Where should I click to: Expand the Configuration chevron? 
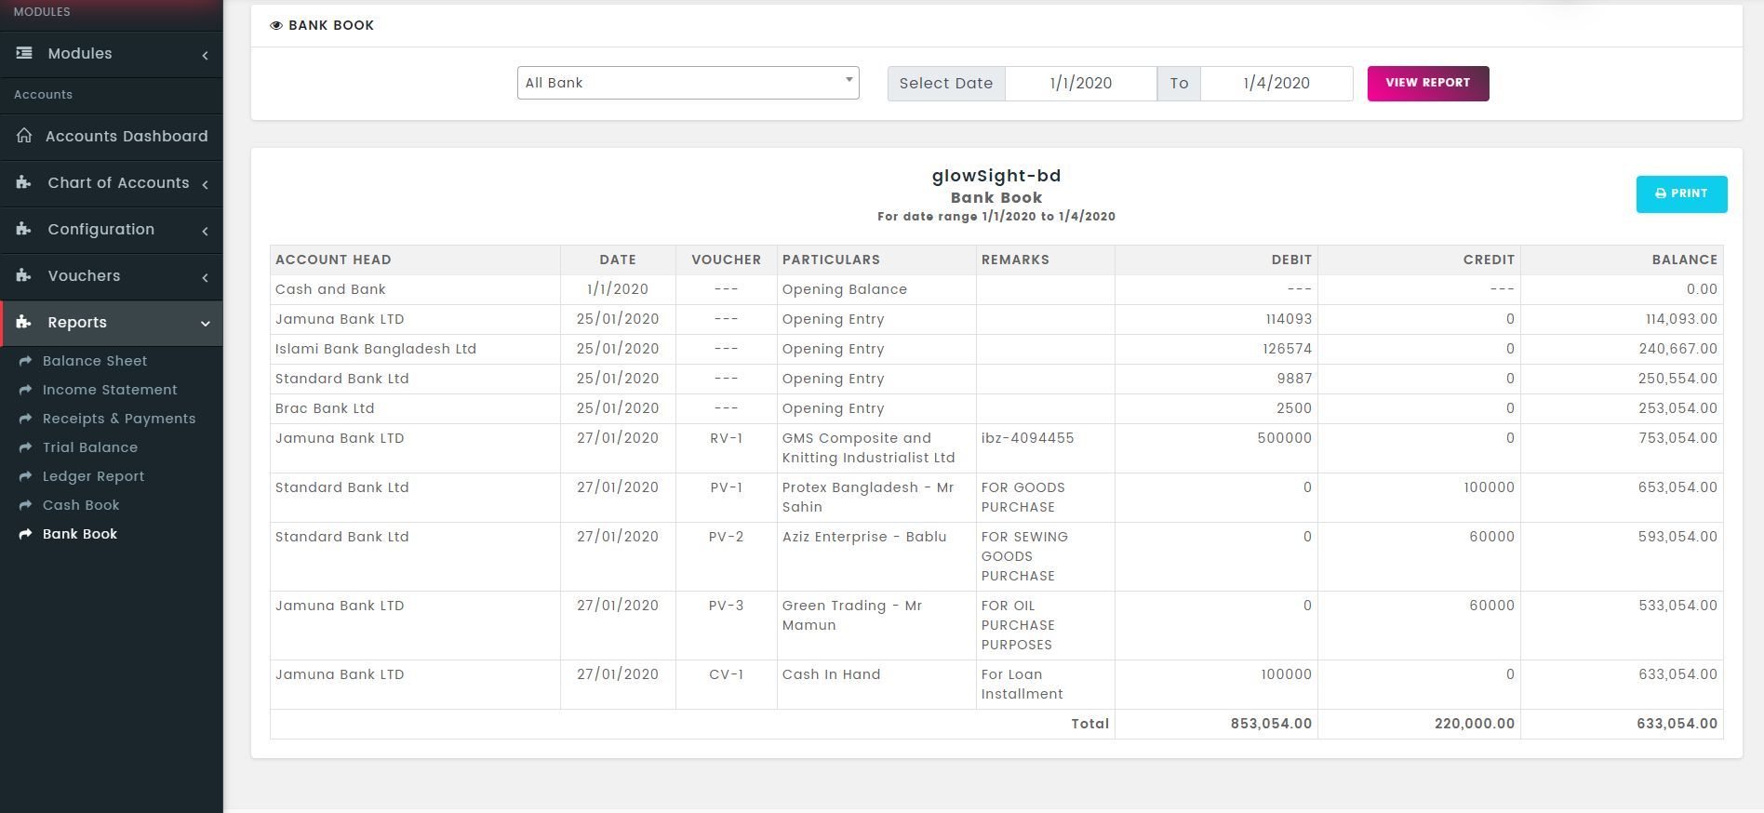205,231
